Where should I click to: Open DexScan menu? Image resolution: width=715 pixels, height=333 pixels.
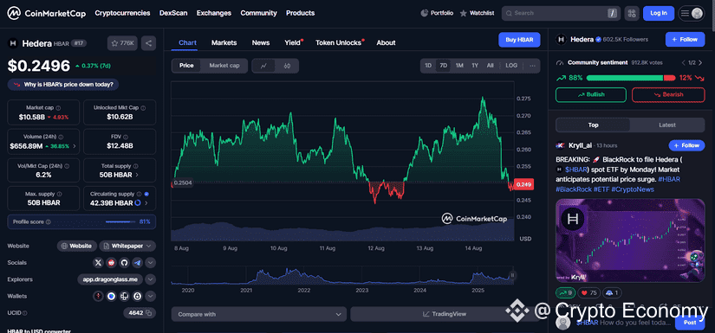[173, 13]
